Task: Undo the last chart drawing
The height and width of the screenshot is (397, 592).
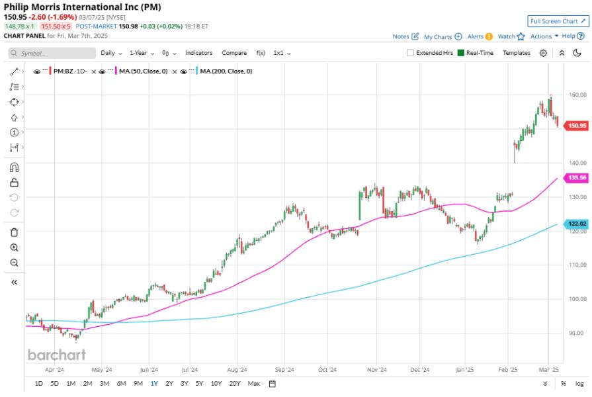Action: tap(14, 198)
